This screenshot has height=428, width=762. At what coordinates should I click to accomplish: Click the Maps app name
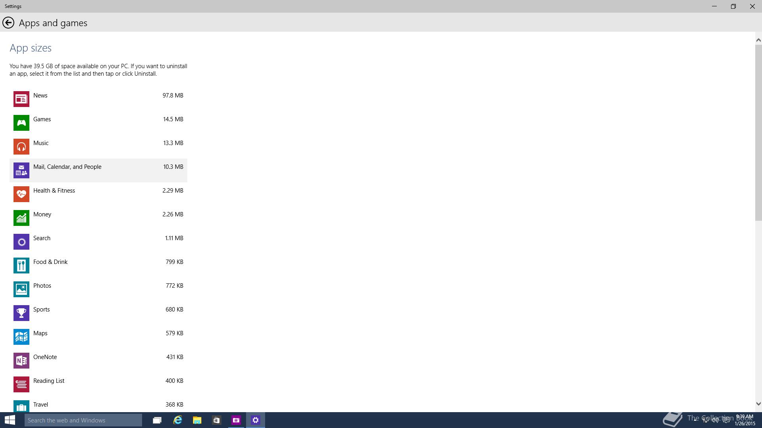click(40, 333)
